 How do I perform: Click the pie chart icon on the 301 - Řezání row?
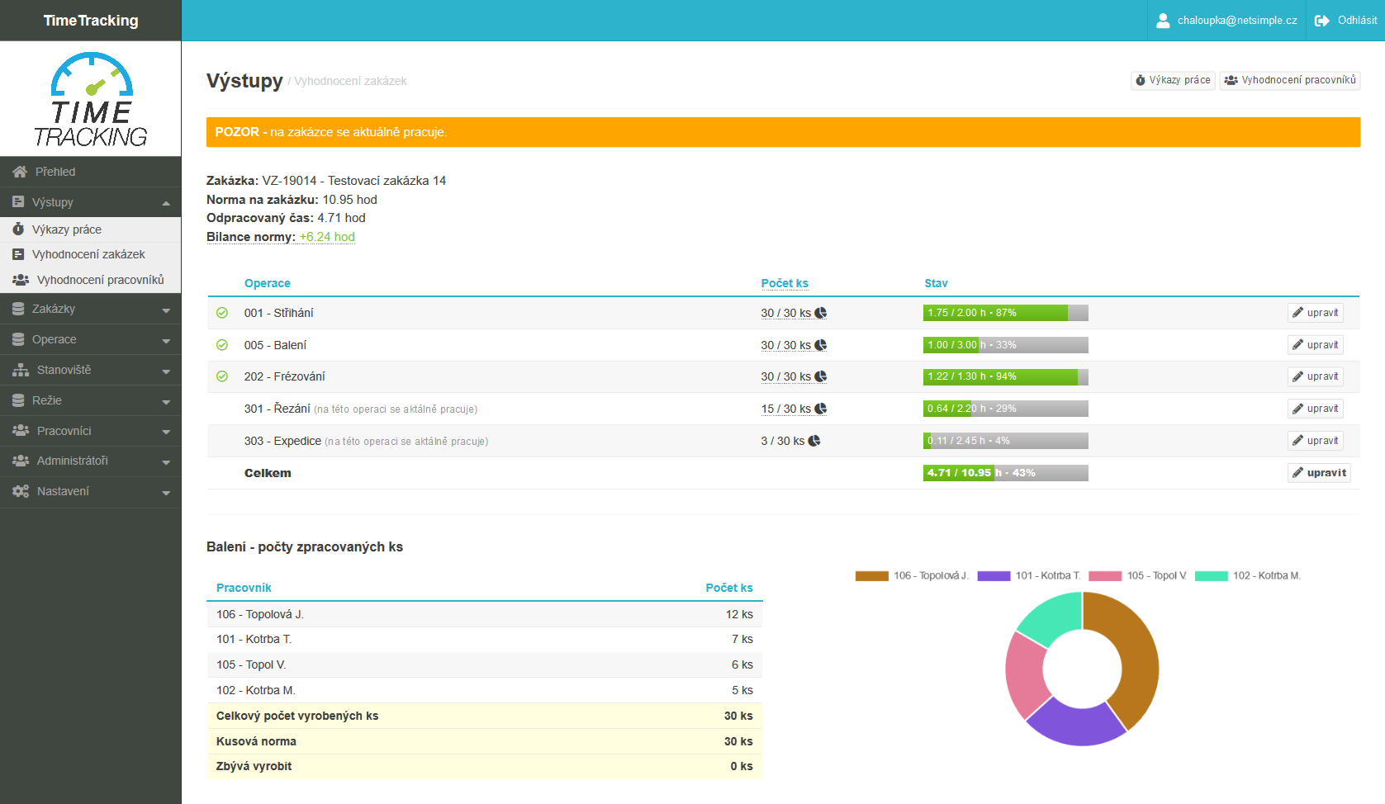(x=821, y=409)
